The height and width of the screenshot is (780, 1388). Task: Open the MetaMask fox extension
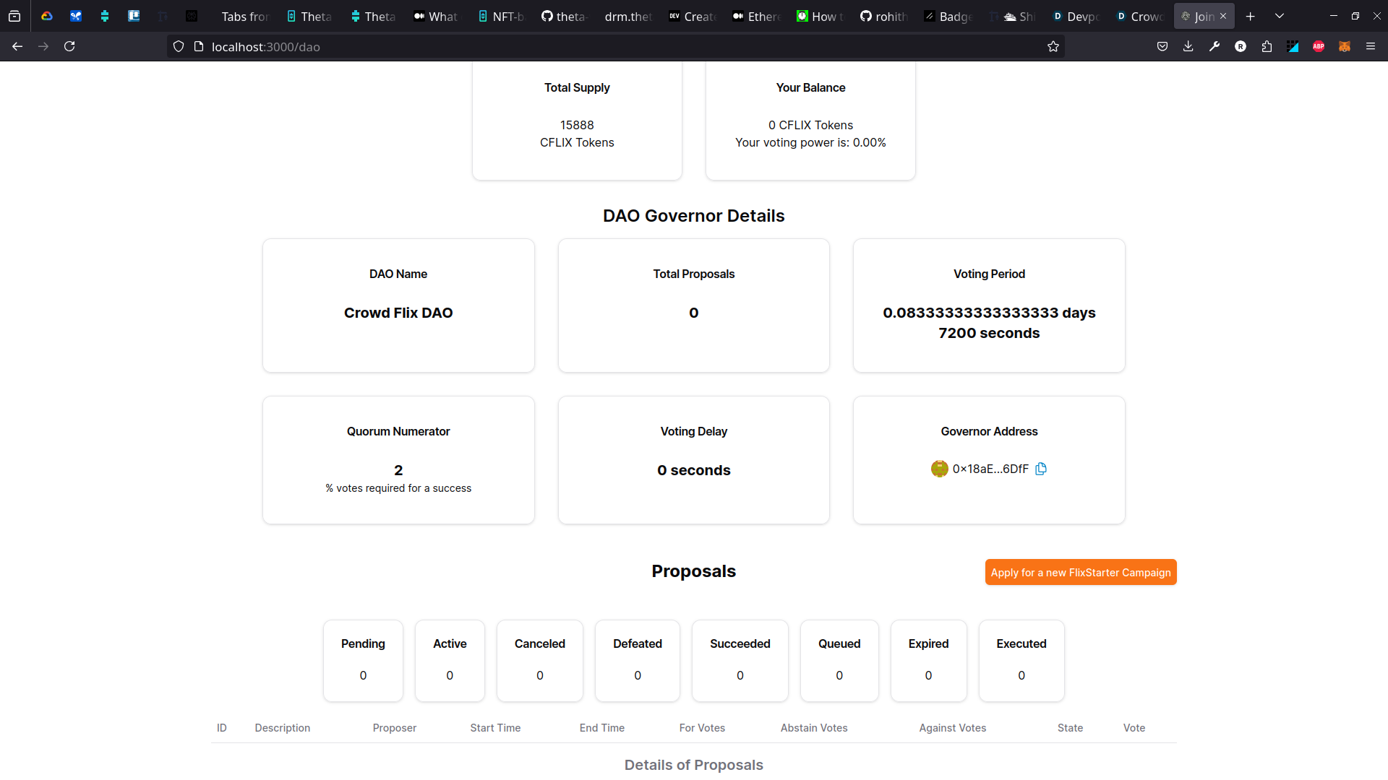pos(1345,47)
